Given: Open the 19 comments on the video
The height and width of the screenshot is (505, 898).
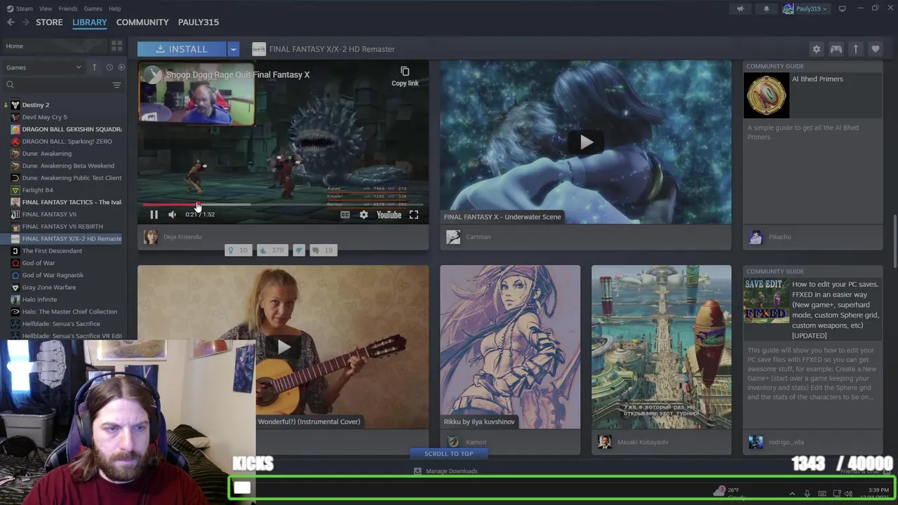Looking at the screenshot, I should [323, 250].
